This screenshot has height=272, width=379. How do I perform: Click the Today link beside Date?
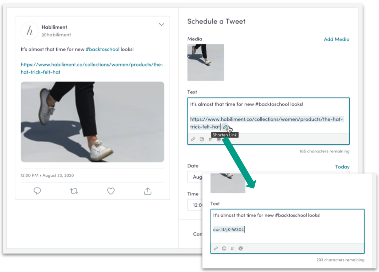[342, 167]
